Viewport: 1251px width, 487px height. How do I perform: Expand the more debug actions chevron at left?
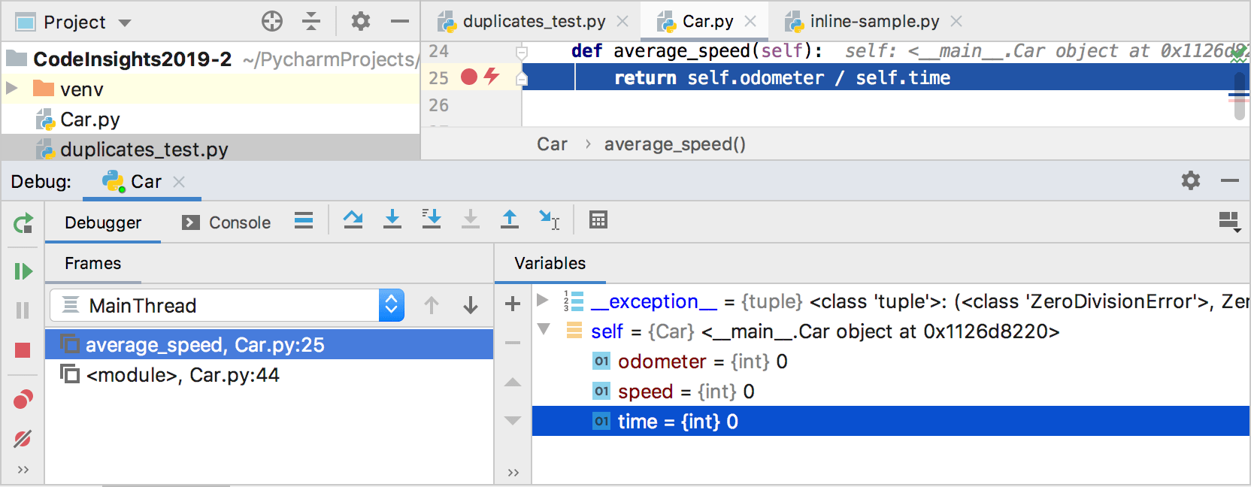[23, 470]
